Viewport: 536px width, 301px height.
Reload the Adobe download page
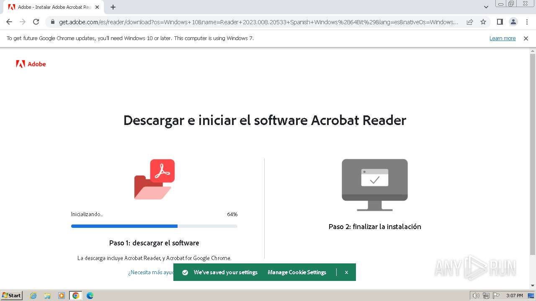[36, 22]
